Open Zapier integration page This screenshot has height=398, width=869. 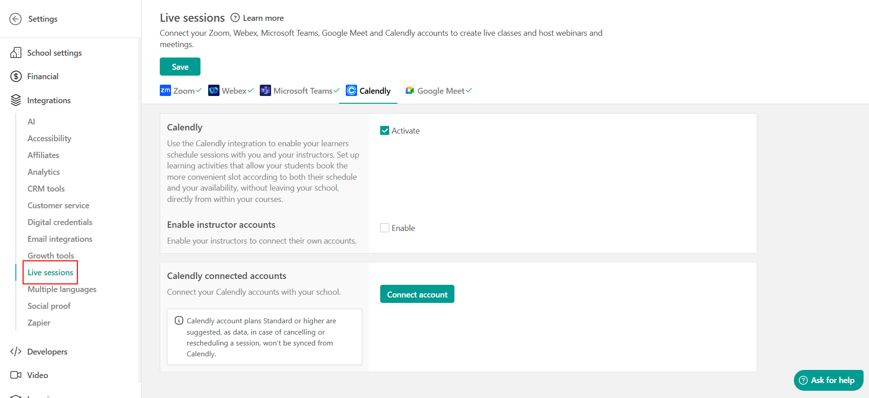point(39,323)
